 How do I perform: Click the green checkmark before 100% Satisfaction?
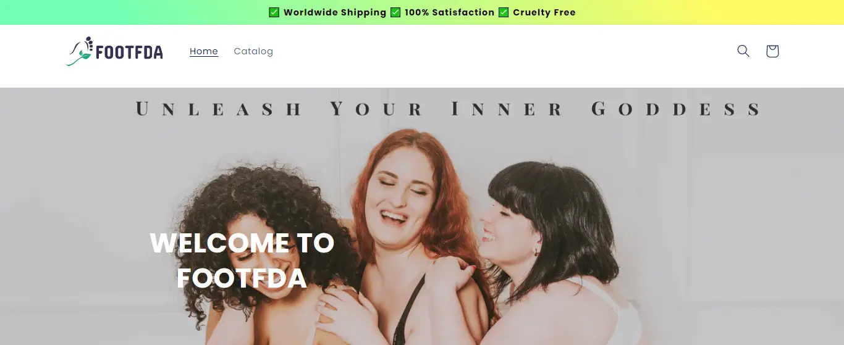[395, 12]
